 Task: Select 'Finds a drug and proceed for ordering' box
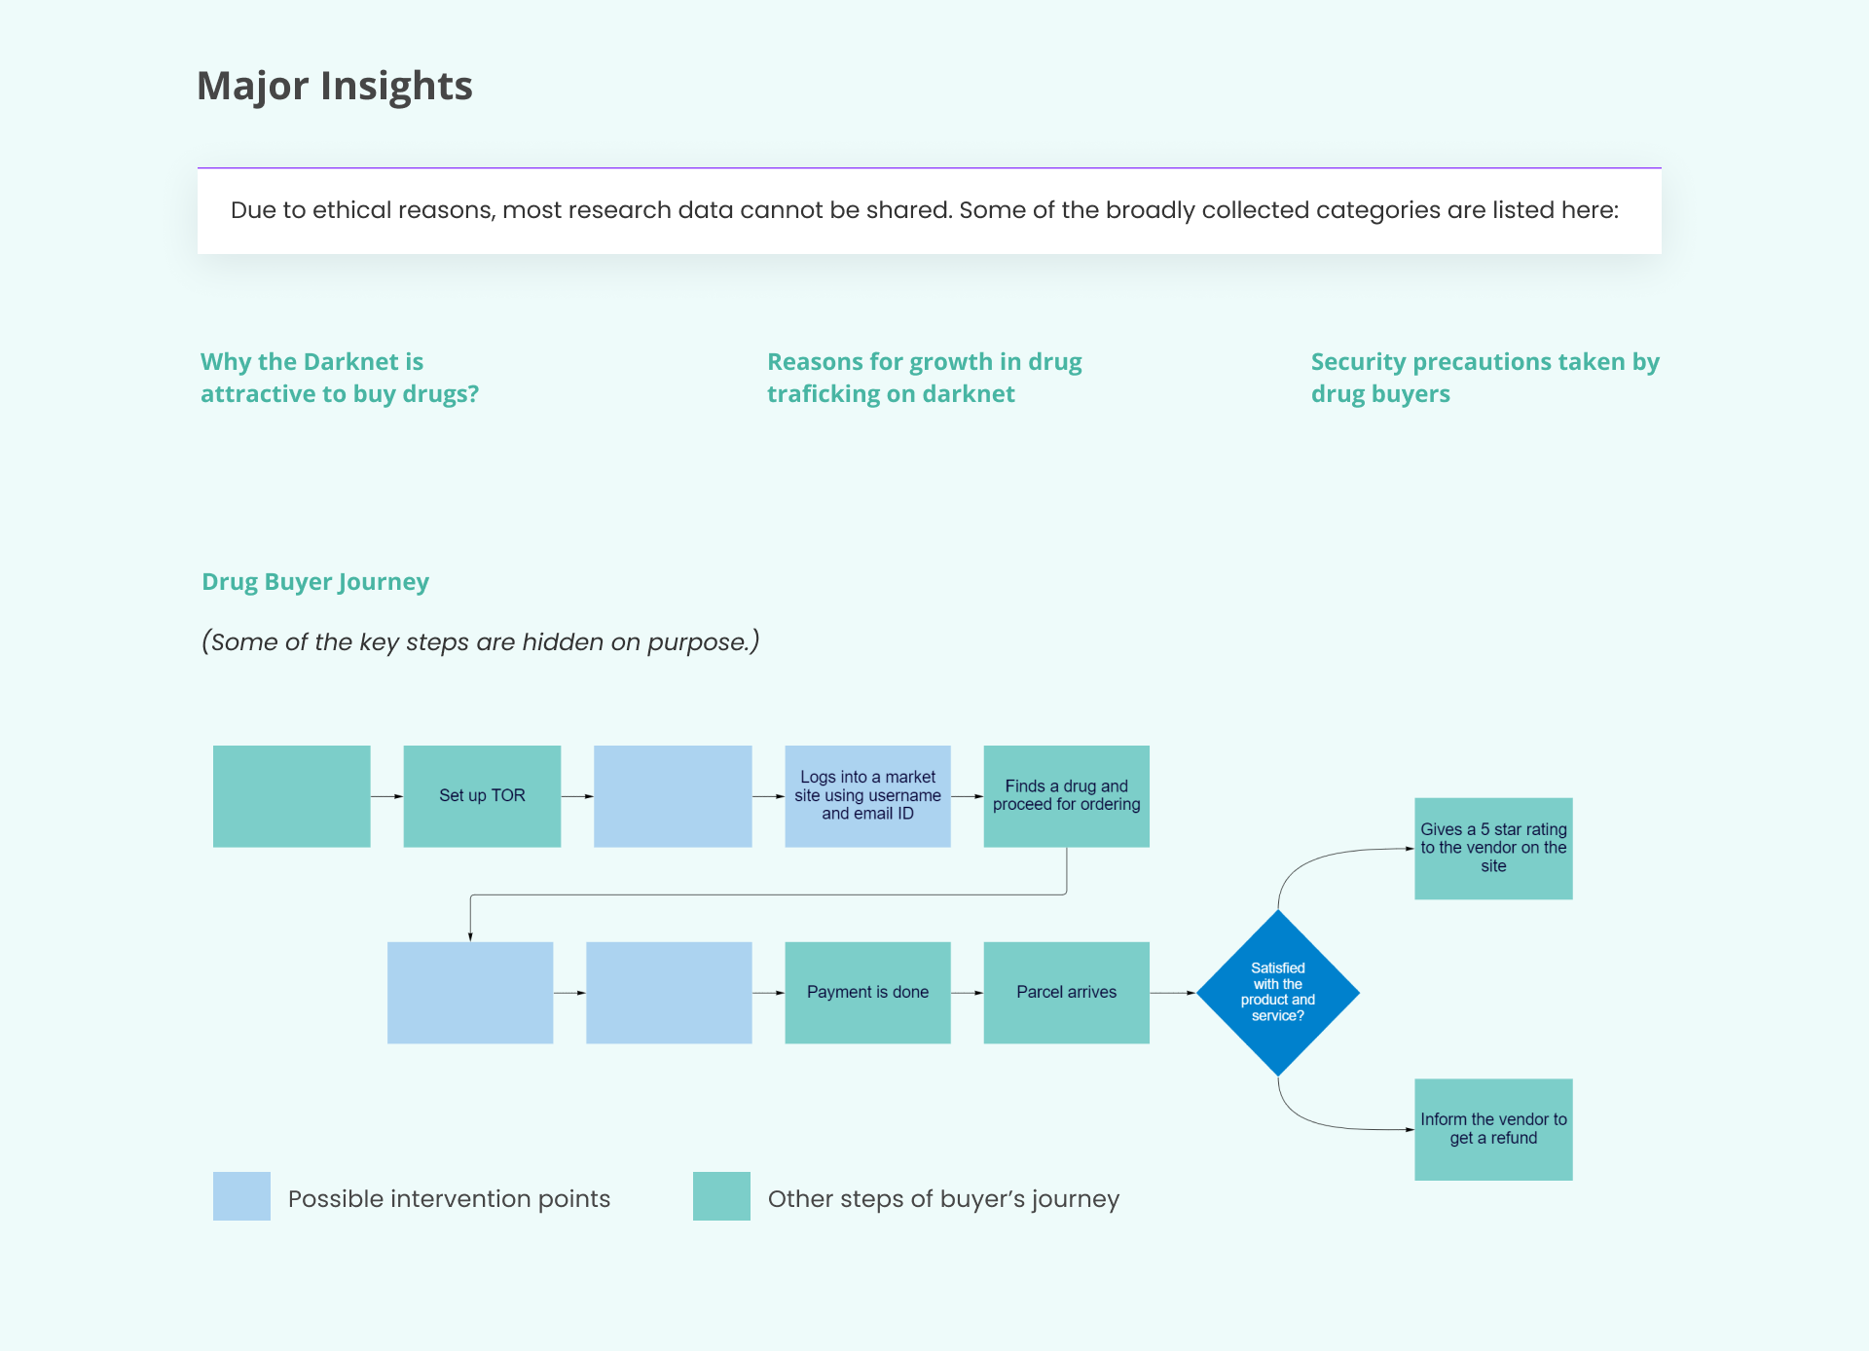(1066, 796)
